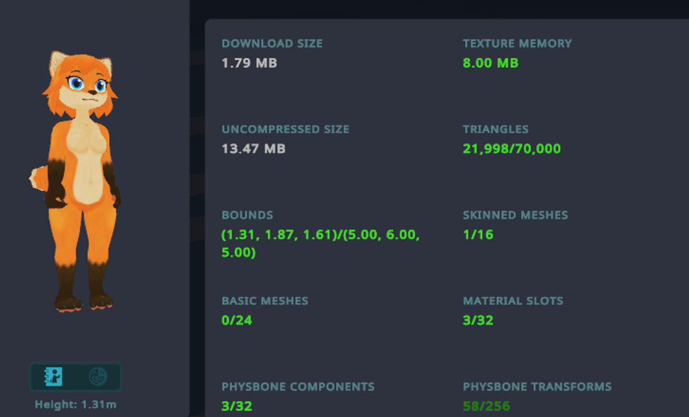Click the Bounds stat label
The width and height of the screenshot is (689, 417).
point(247,216)
